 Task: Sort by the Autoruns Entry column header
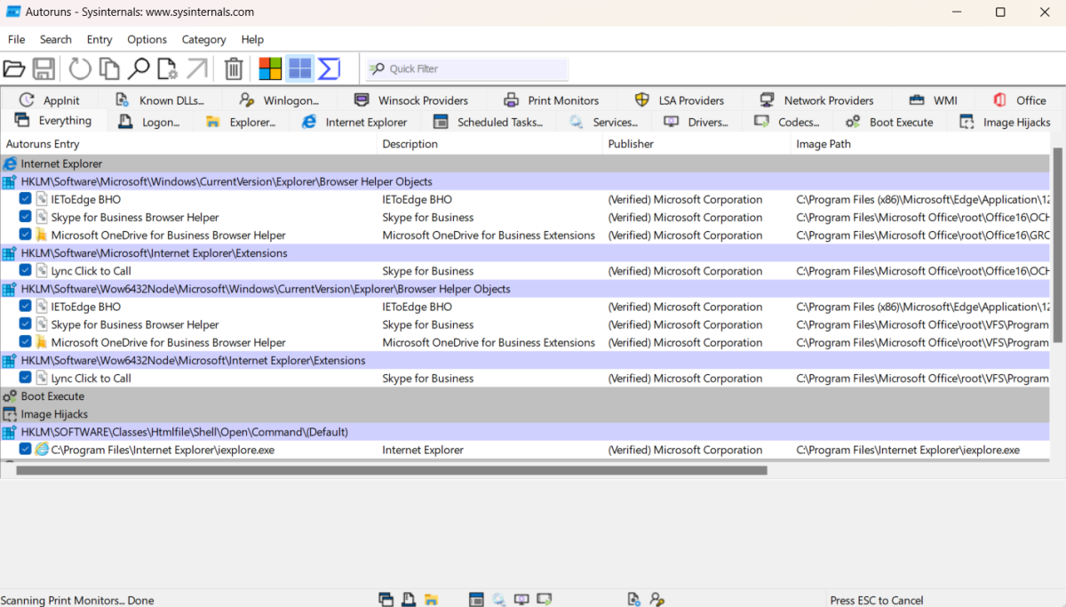click(x=188, y=144)
